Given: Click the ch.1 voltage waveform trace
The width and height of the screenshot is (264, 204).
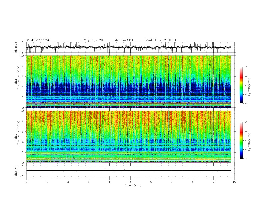Looking at the screenshot, I should 128,47.
